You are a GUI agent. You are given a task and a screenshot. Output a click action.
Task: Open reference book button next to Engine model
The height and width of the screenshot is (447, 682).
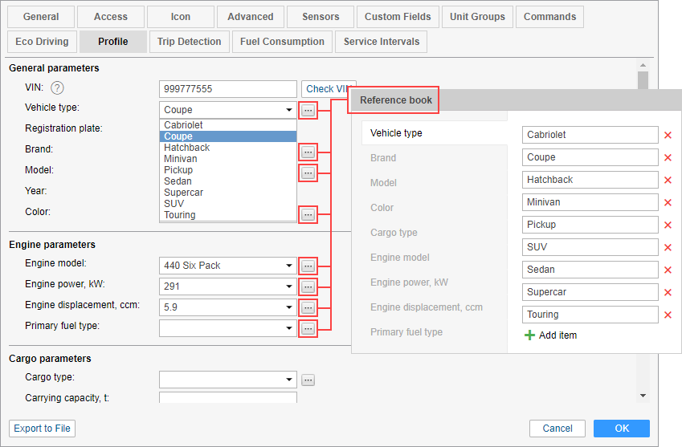308,266
